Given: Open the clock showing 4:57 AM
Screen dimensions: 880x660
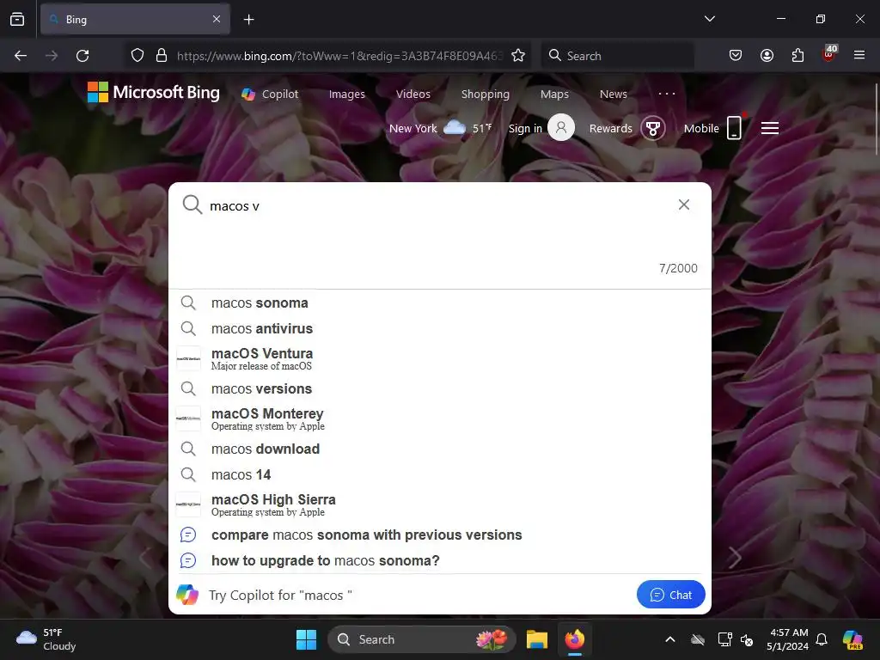Looking at the screenshot, I should (x=787, y=639).
